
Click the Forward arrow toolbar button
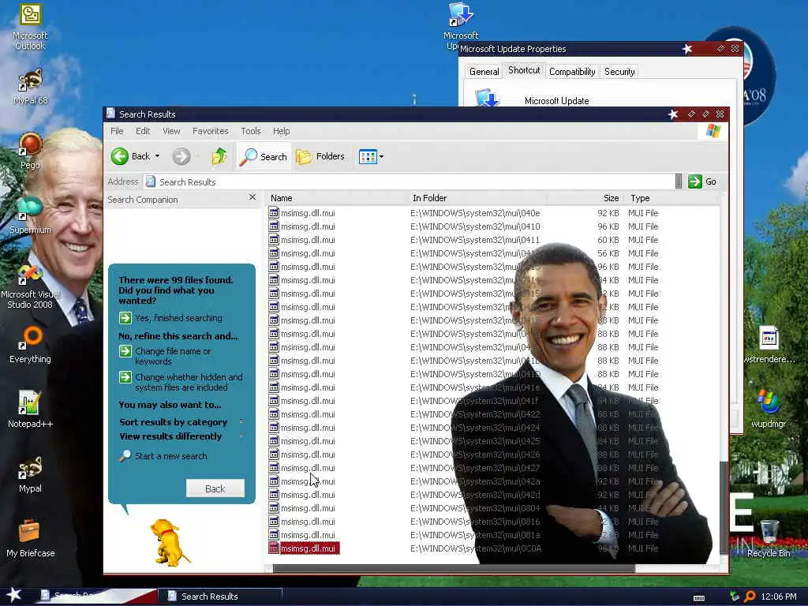tap(181, 156)
